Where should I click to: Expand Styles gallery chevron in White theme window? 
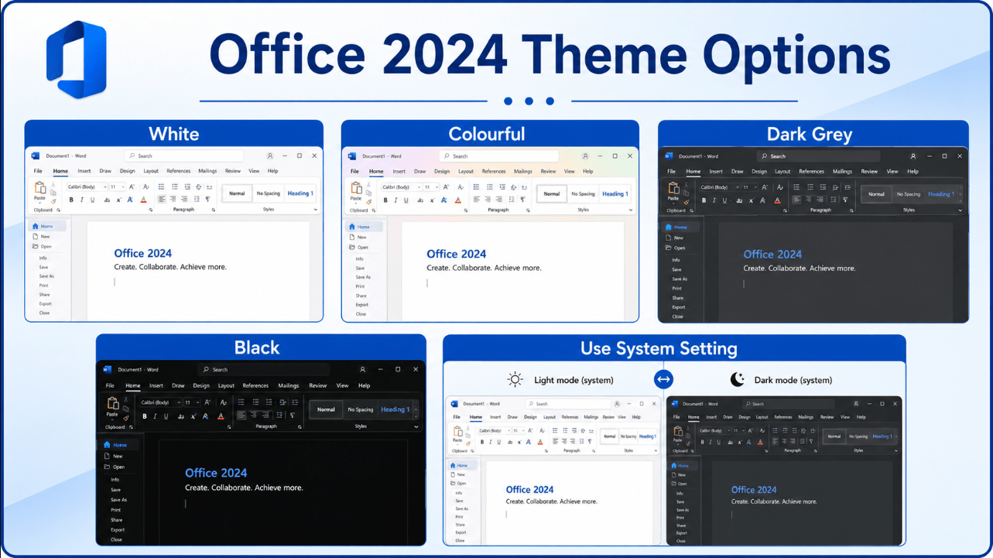315,209
